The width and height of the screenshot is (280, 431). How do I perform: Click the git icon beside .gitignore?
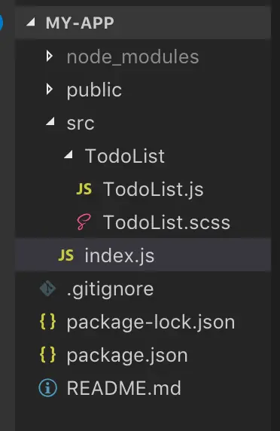[47, 289]
